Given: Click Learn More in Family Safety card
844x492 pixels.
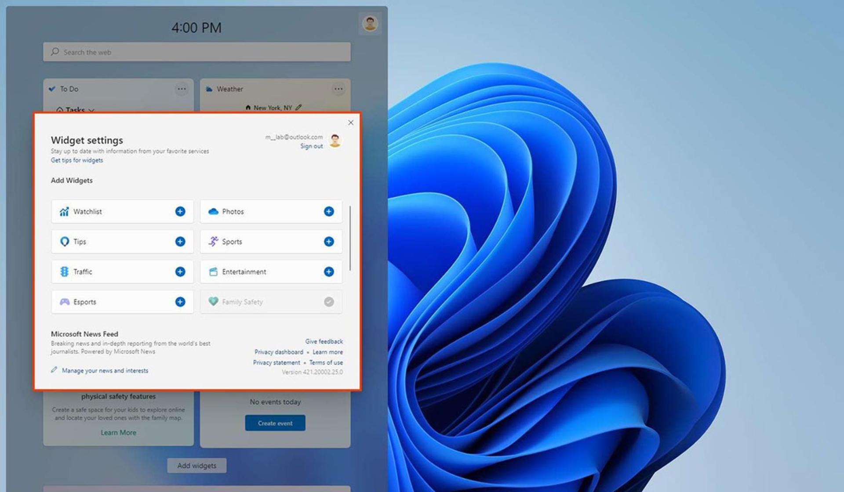Looking at the screenshot, I should [x=118, y=433].
